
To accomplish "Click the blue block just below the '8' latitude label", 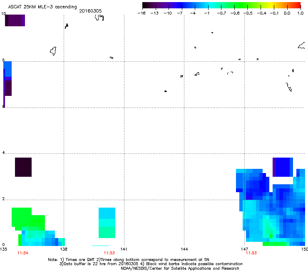I will click(x=7, y=69).
